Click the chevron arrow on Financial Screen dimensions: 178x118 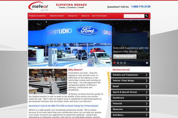(x=147, y=104)
